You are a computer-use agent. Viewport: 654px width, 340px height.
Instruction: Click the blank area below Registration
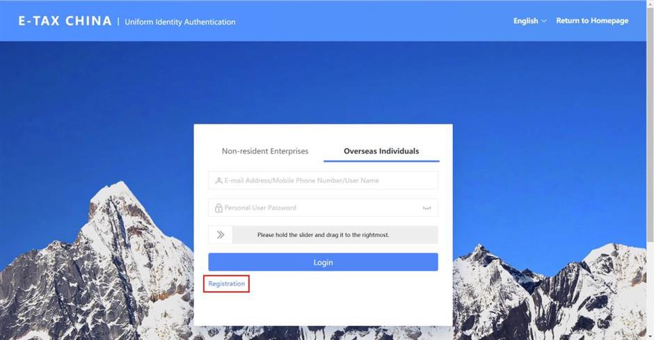click(324, 309)
